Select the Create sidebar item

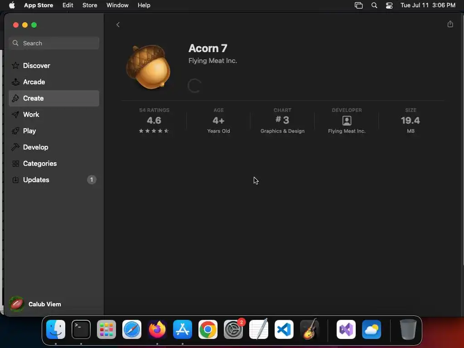point(54,98)
